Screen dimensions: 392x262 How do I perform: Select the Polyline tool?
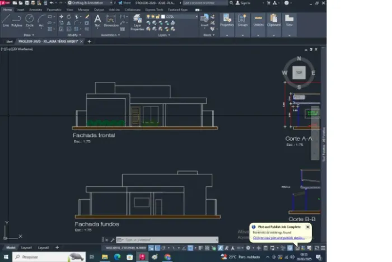[17, 21]
